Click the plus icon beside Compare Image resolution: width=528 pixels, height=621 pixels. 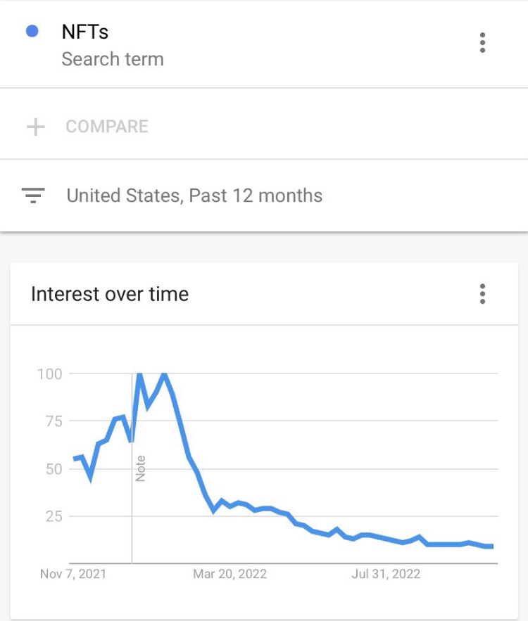coord(35,127)
